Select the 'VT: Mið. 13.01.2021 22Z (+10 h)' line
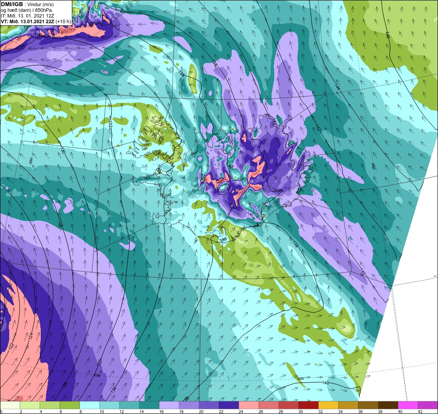Screen dimensions: 438x414 pos(36,21)
